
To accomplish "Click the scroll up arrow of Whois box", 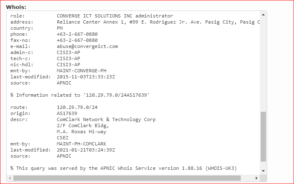I will (263, 15).
